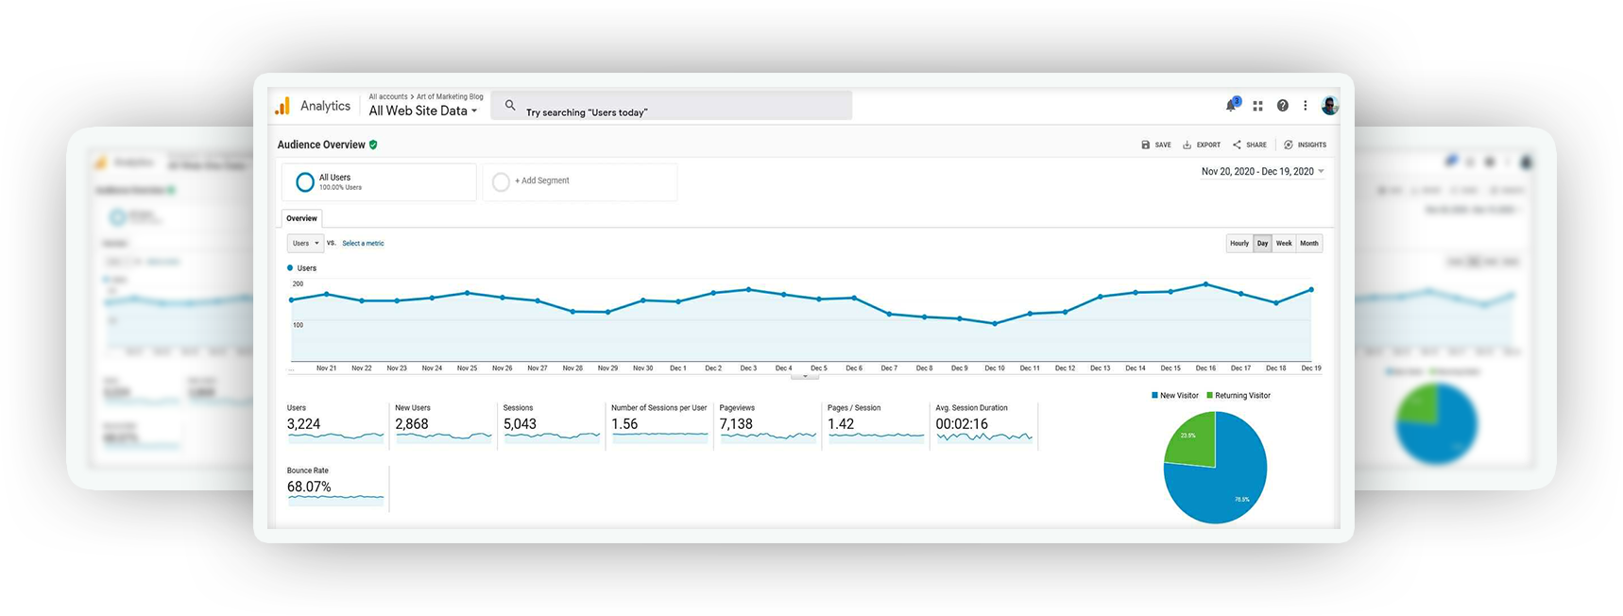Click the user profile avatar
This screenshot has width=1623, height=616.
click(x=1329, y=106)
